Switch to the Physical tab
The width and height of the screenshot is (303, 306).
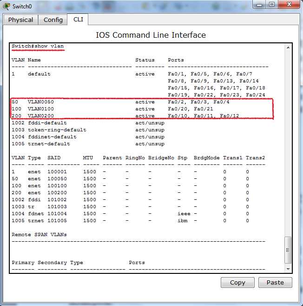coord(20,20)
